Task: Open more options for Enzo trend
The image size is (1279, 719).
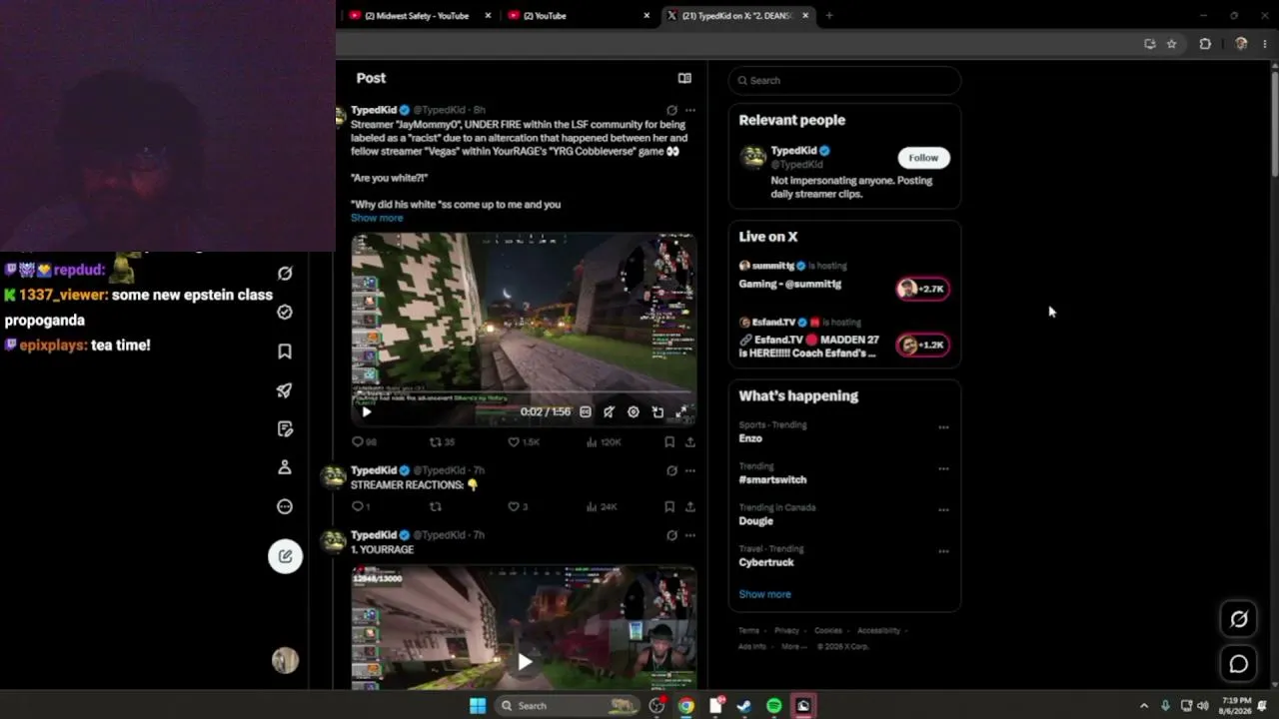Action: coord(943,427)
